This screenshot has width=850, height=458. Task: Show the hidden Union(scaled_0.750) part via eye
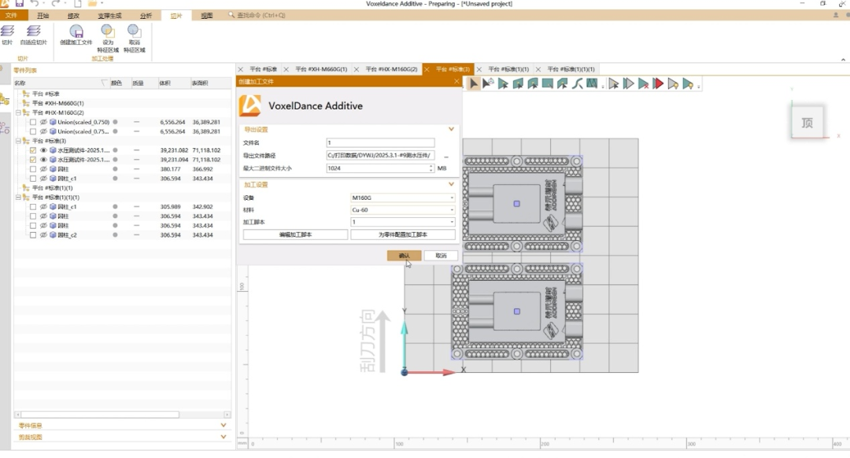pyautogui.click(x=43, y=122)
